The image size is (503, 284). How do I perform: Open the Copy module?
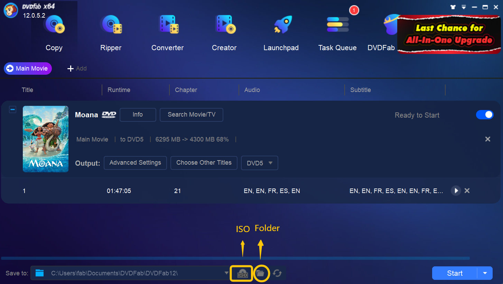[54, 33]
